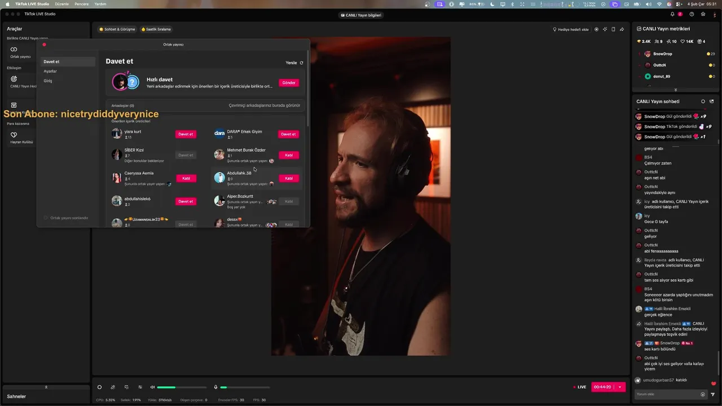Open the Ortak yayıncı co-host tool
The image size is (722, 406).
tap(20, 52)
